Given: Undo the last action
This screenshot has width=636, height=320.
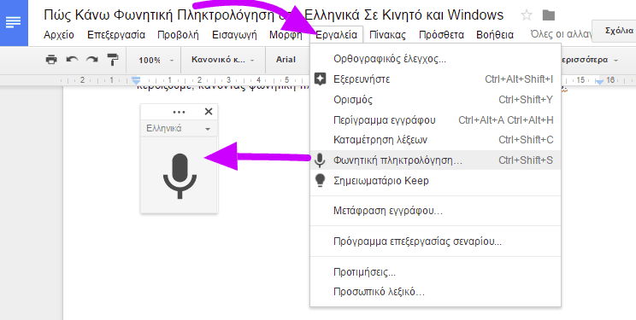Looking at the screenshot, I should pyautogui.click(x=72, y=60).
